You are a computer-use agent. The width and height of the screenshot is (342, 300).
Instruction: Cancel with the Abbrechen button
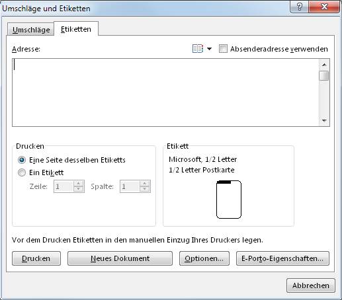coord(311,285)
